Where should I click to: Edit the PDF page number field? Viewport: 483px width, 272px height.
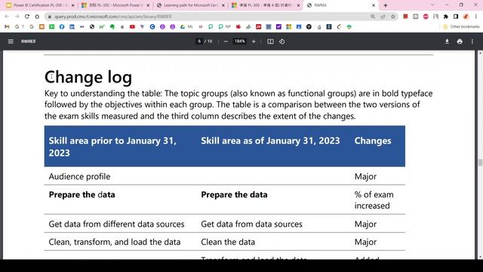[x=199, y=41]
